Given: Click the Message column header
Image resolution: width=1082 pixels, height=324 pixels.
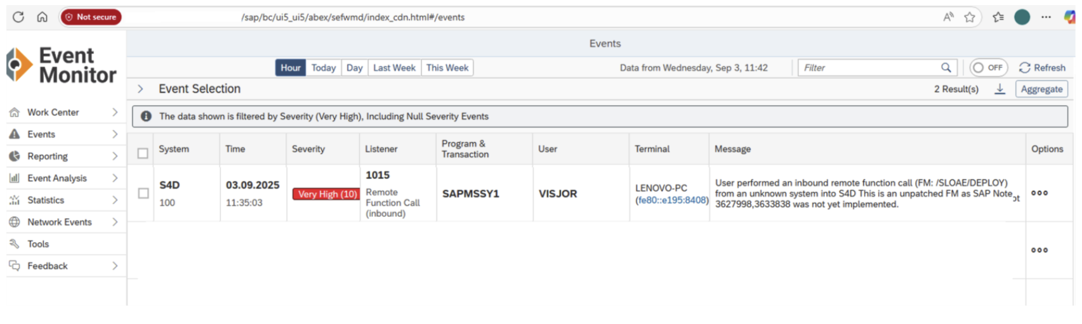Looking at the screenshot, I should [x=732, y=149].
